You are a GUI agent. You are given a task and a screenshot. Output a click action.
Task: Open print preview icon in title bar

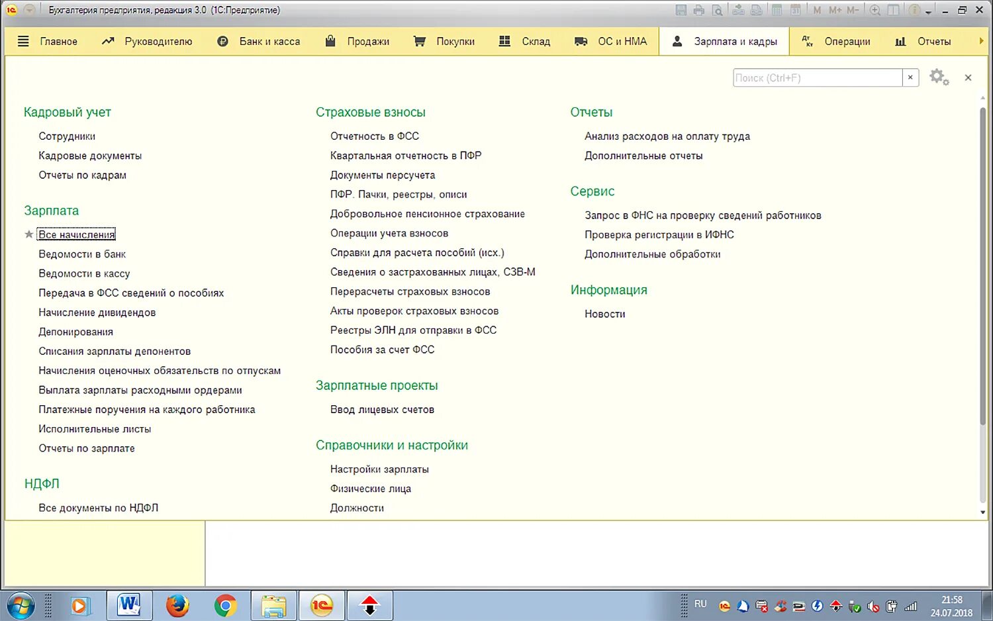tap(717, 10)
